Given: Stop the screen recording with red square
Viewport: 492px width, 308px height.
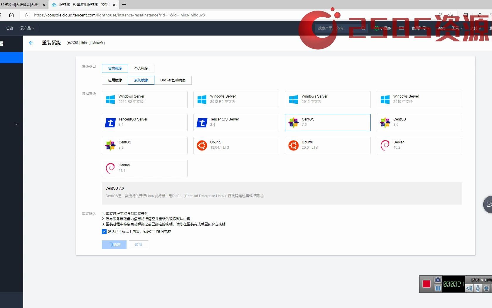Looking at the screenshot, I should point(426,284).
